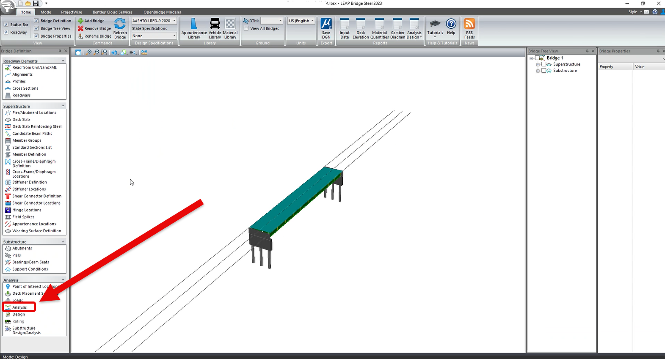Click the Zoom Window icon
665x359 pixels.
[104, 52]
